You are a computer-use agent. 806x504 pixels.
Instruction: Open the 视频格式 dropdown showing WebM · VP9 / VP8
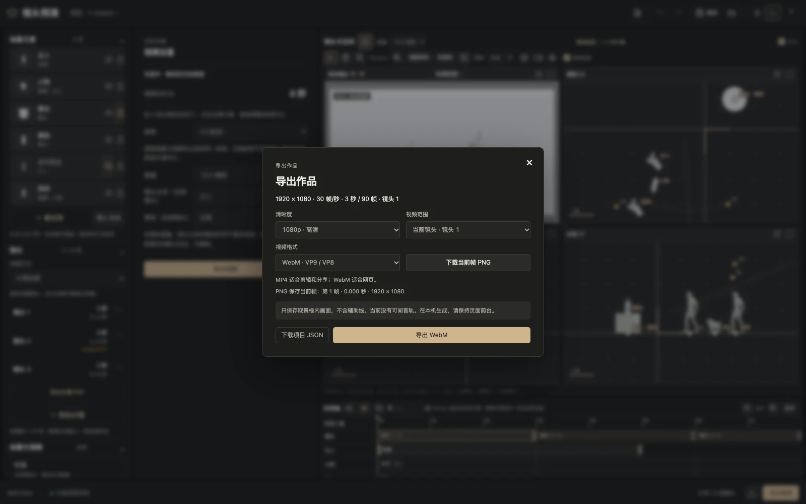tap(338, 263)
